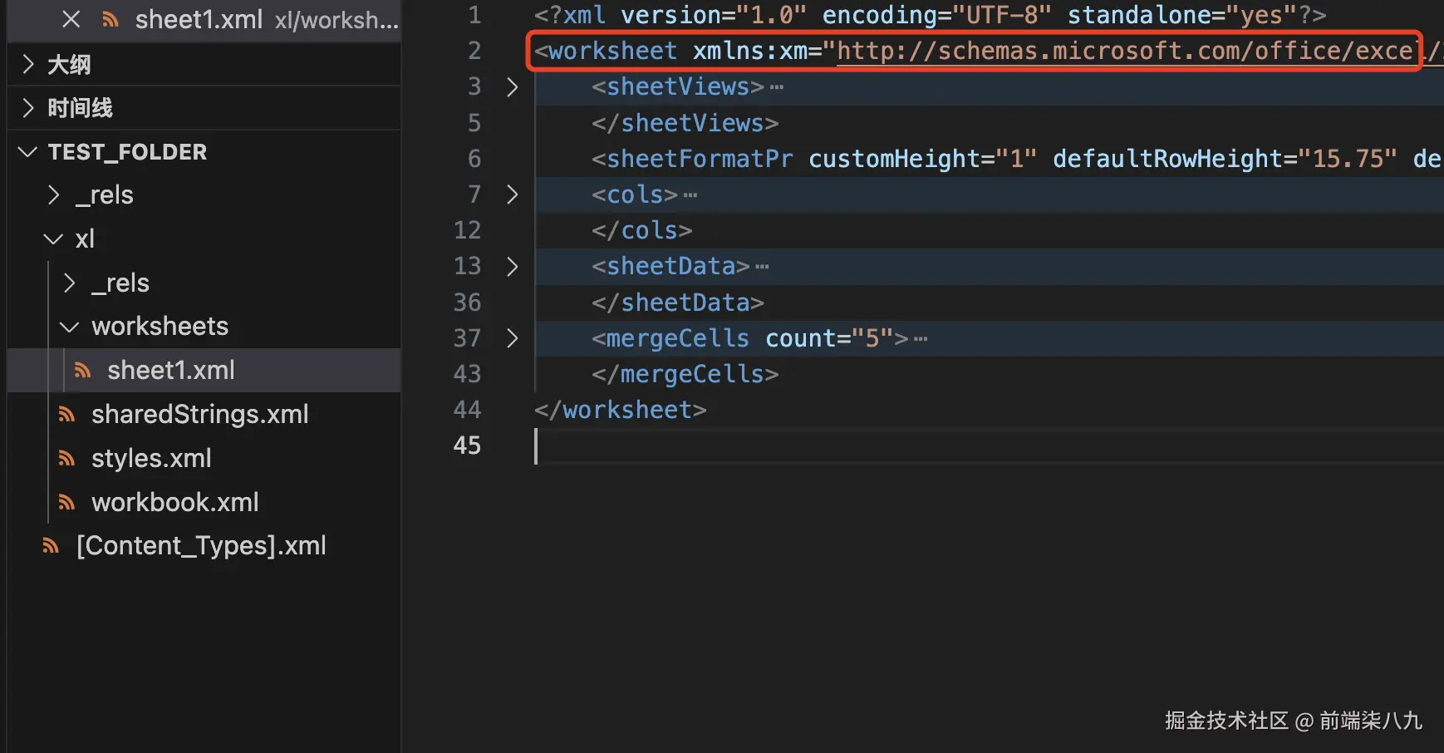The width and height of the screenshot is (1444, 753).
Task: Click the XML icon beside [Content_Types].xml
Action: point(52,546)
